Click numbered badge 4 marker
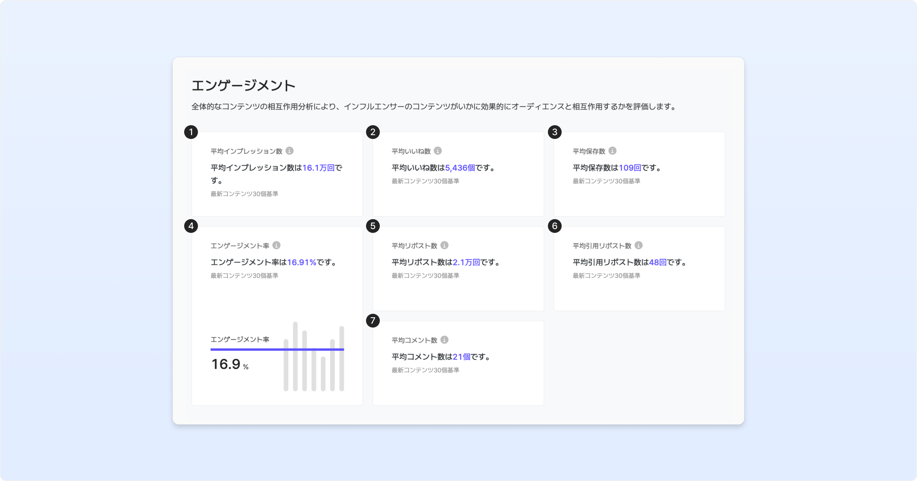 (x=191, y=226)
